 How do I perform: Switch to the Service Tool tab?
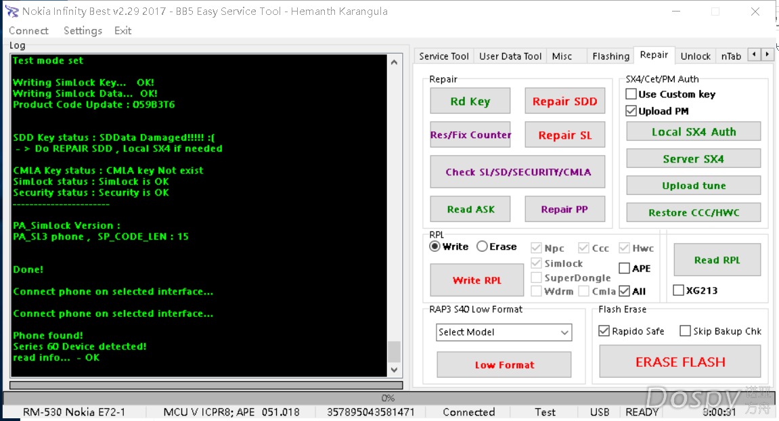tap(444, 56)
